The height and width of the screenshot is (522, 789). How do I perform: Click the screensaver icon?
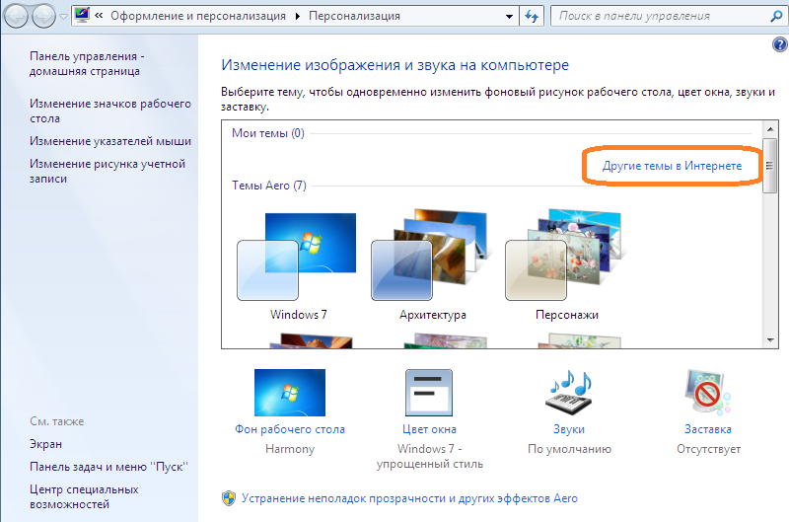coord(708,393)
